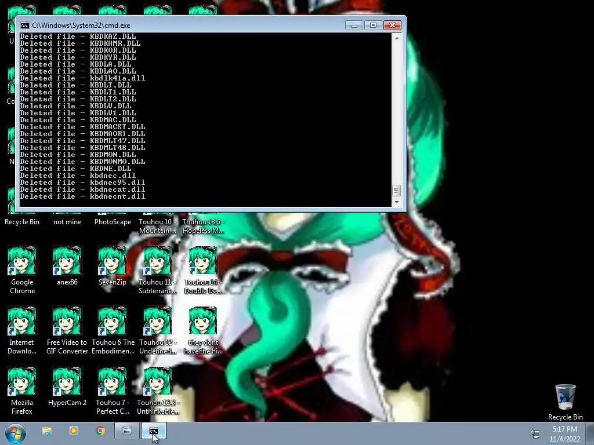Click the 'not mine' desktop label
The height and width of the screenshot is (445, 594).
click(67, 222)
